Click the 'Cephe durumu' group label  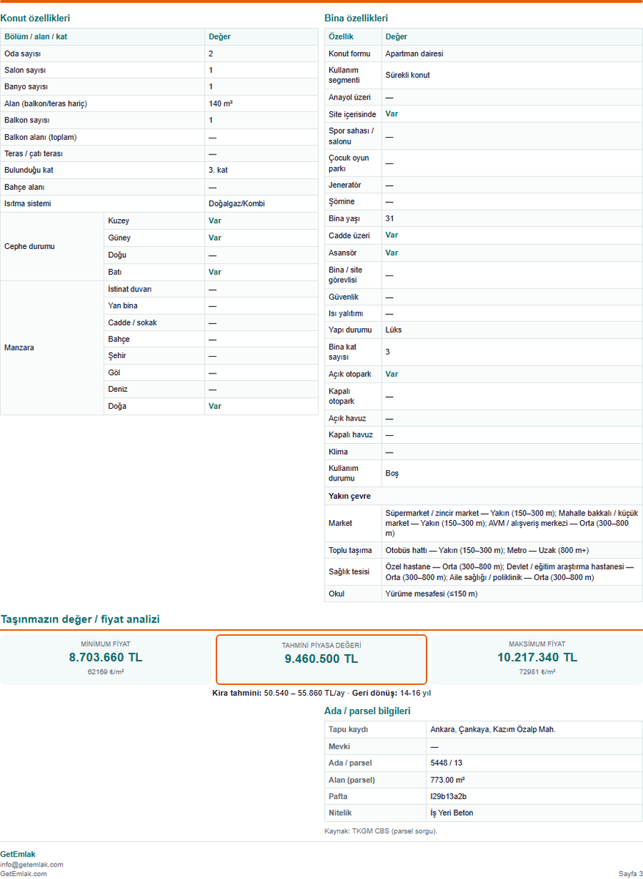pyautogui.click(x=29, y=246)
